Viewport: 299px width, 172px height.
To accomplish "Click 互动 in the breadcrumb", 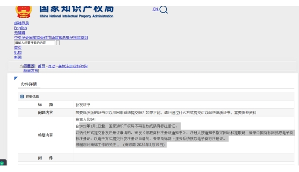I will [51, 66].
